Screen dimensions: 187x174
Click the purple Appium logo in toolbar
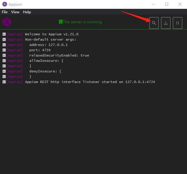tap(7, 22)
